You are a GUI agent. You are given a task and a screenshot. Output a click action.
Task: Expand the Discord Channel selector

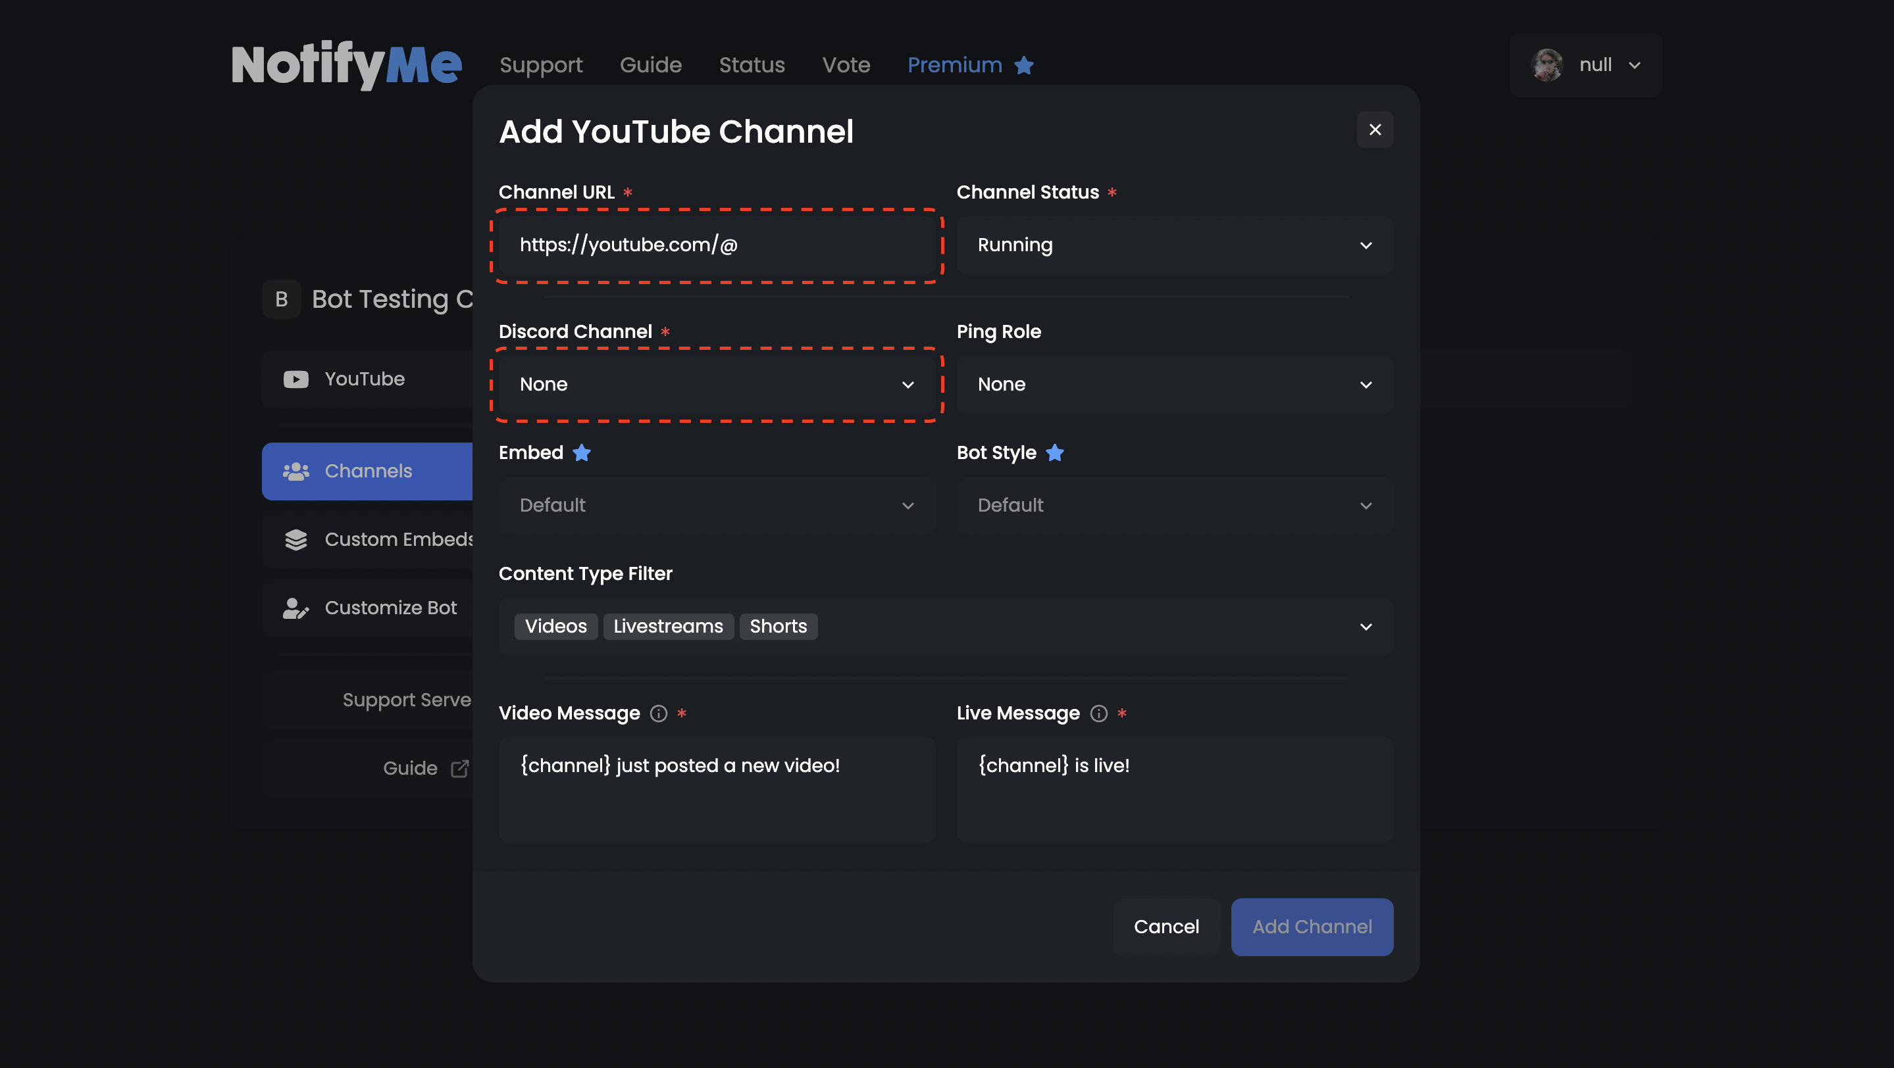pos(717,385)
